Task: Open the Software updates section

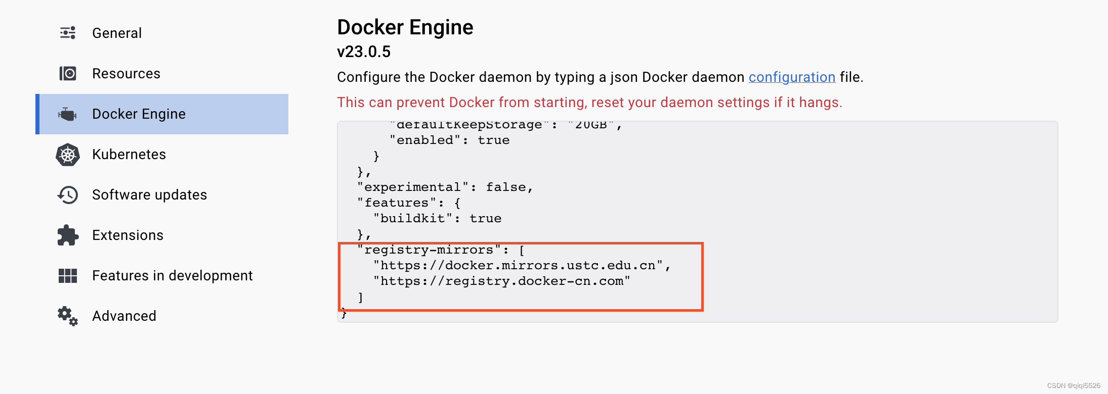Action: coord(149,194)
